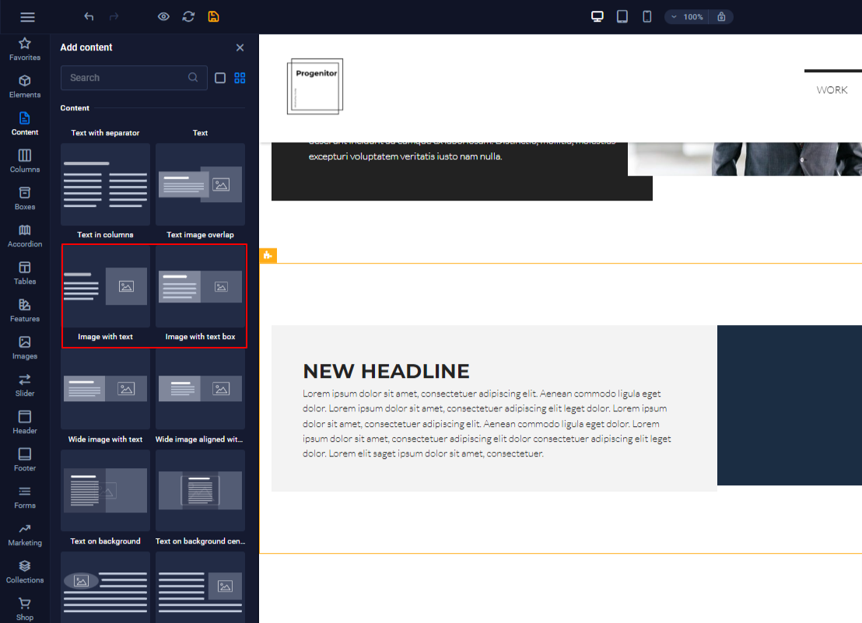Viewport: 862px width, 623px height.
Task: Open the Header category
Action: (x=25, y=422)
